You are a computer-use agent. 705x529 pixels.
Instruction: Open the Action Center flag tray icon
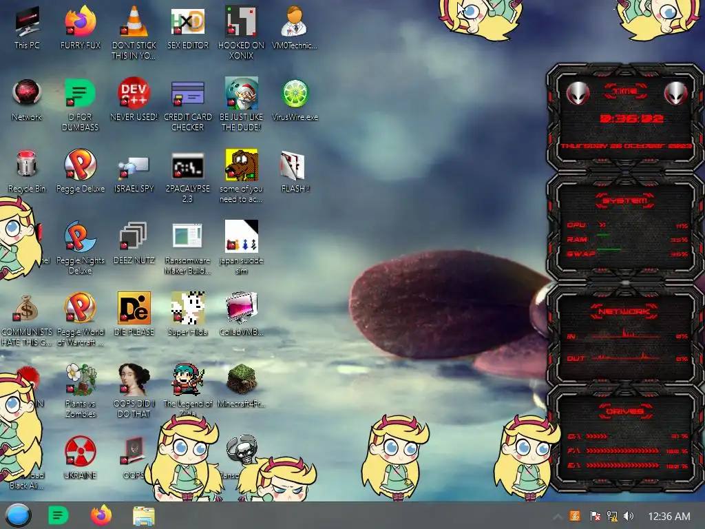595,516
